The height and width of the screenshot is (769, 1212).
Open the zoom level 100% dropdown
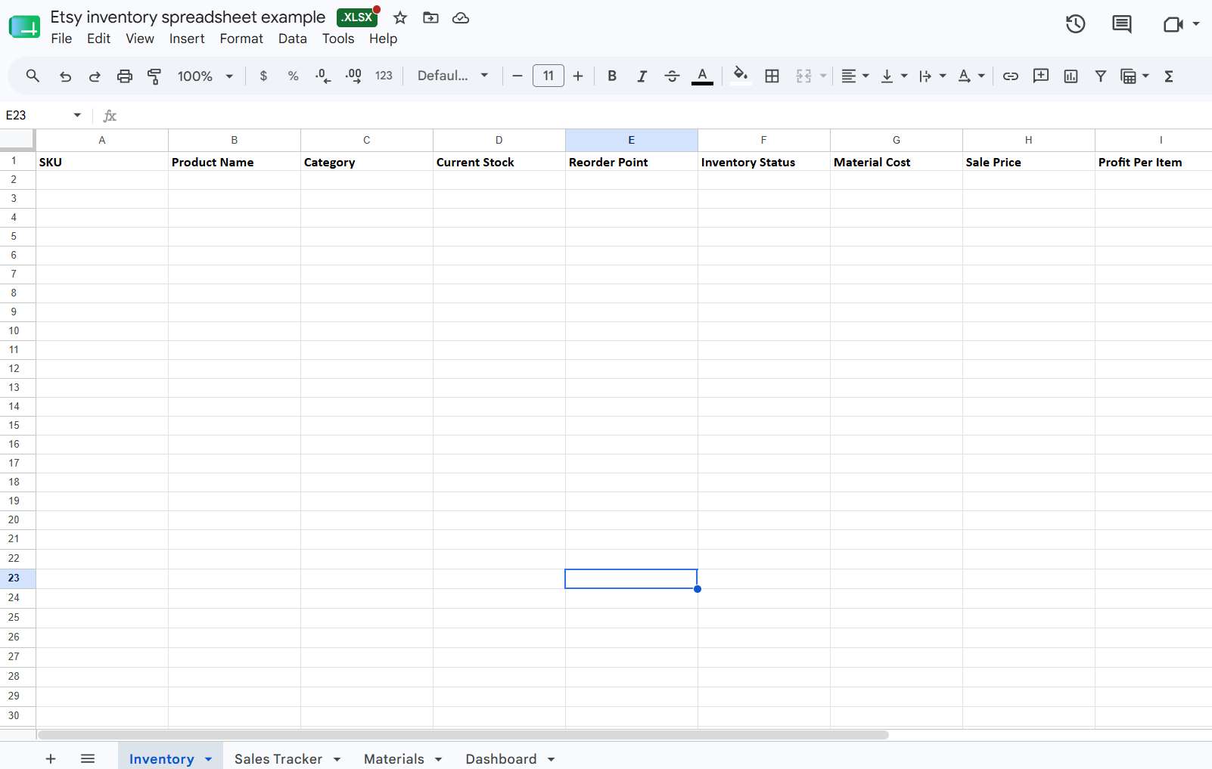(x=205, y=76)
